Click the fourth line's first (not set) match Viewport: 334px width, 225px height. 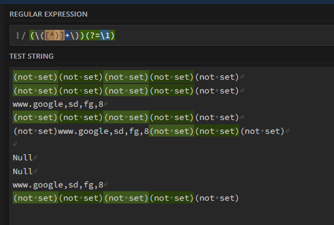click(35, 117)
